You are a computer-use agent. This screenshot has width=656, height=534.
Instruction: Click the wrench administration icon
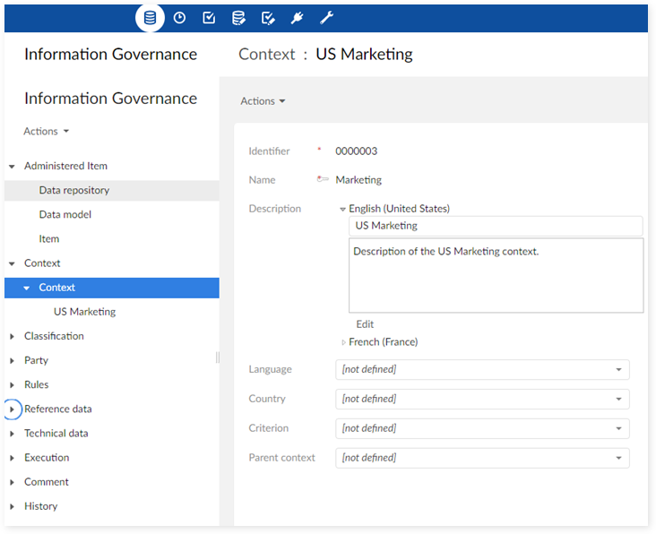[327, 18]
